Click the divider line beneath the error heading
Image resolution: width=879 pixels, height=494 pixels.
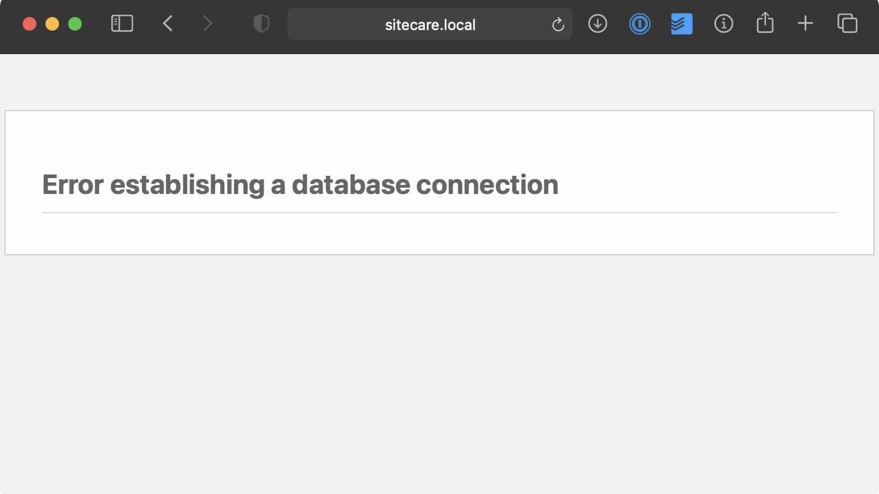pyautogui.click(x=439, y=213)
